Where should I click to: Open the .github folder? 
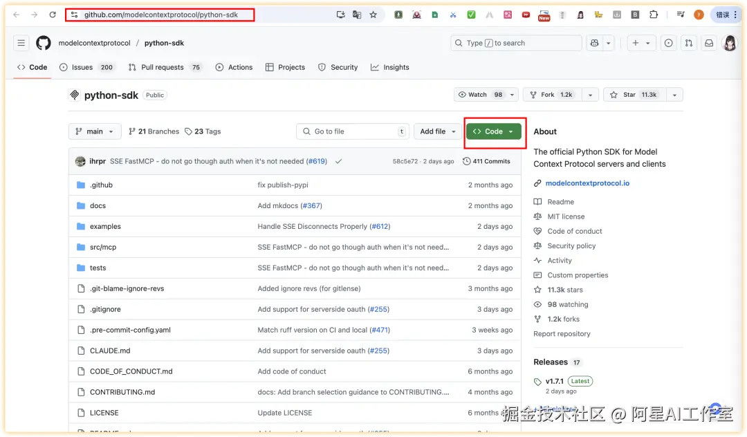point(101,185)
